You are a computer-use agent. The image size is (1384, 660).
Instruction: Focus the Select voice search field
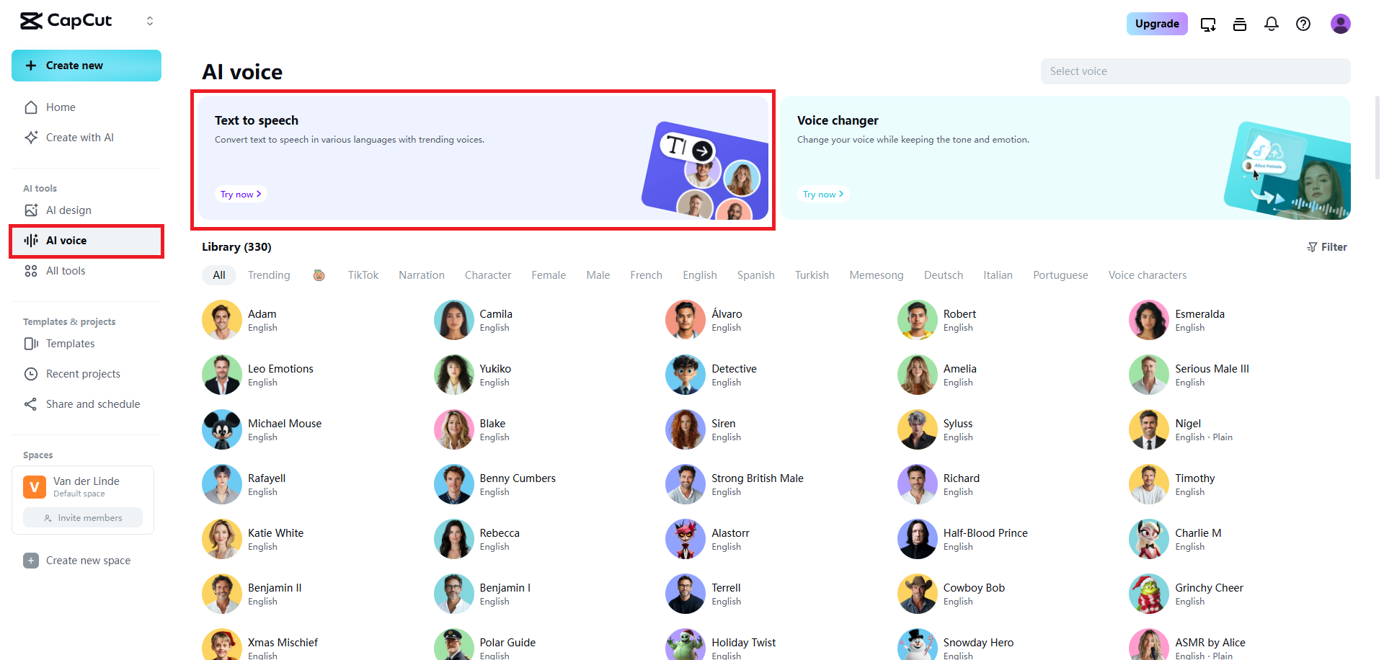pos(1195,71)
